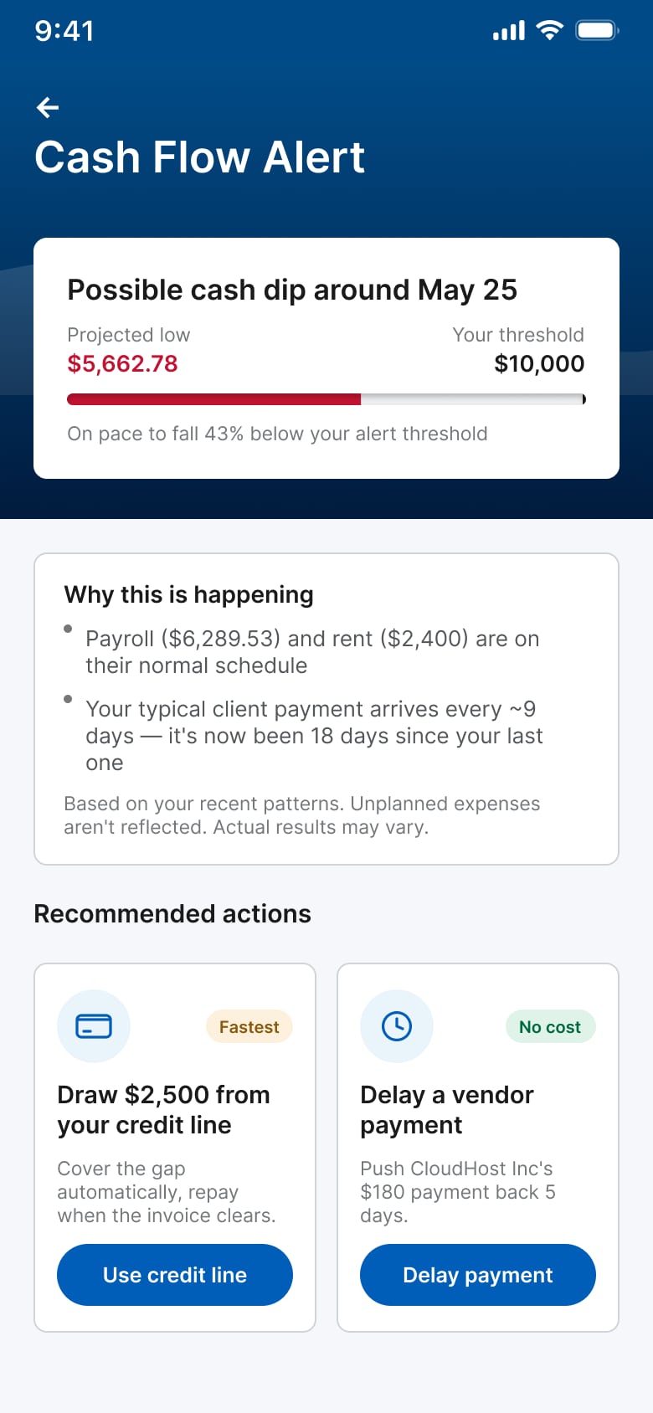Tap the Fastest badge
The width and height of the screenshot is (653, 1413).
(249, 1027)
